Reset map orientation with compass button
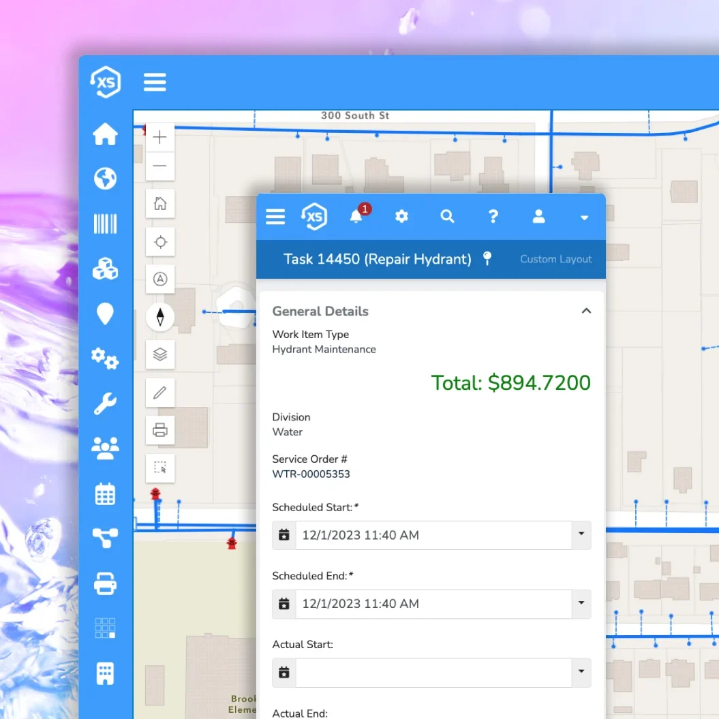 pyautogui.click(x=160, y=317)
